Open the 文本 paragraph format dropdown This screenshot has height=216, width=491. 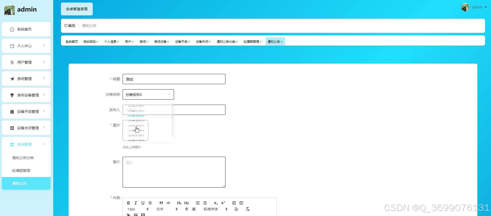click(x=167, y=209)
